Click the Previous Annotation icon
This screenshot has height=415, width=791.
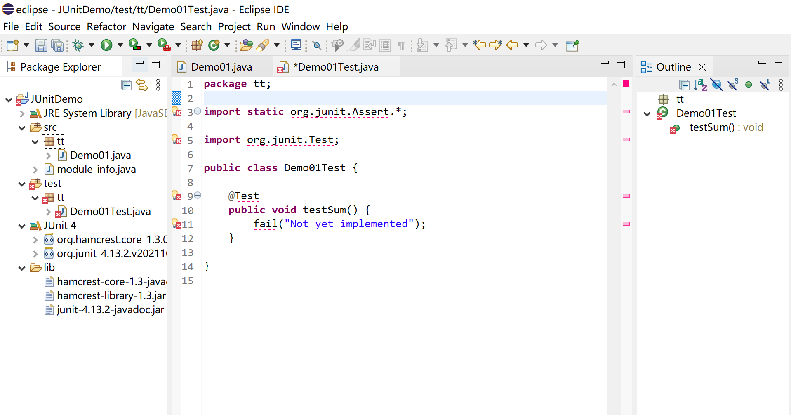(x=451, y=45)
